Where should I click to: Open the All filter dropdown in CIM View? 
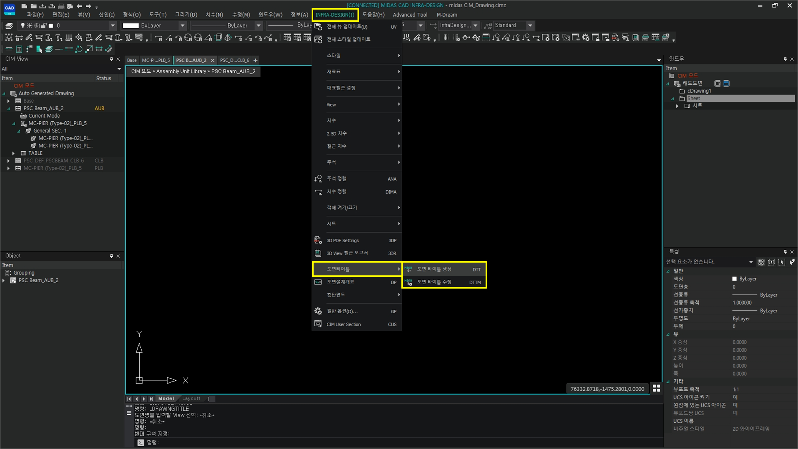click(119, 69)
